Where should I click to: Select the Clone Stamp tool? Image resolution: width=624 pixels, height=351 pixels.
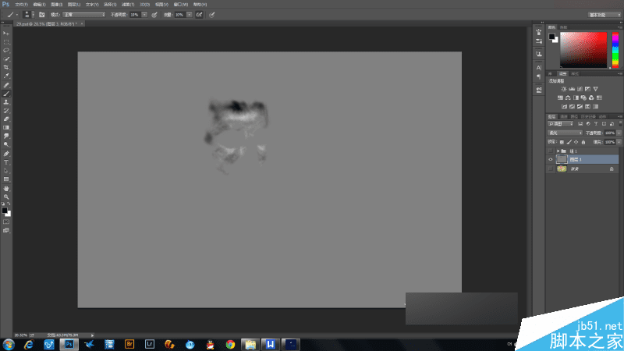[x=6, y=102]
